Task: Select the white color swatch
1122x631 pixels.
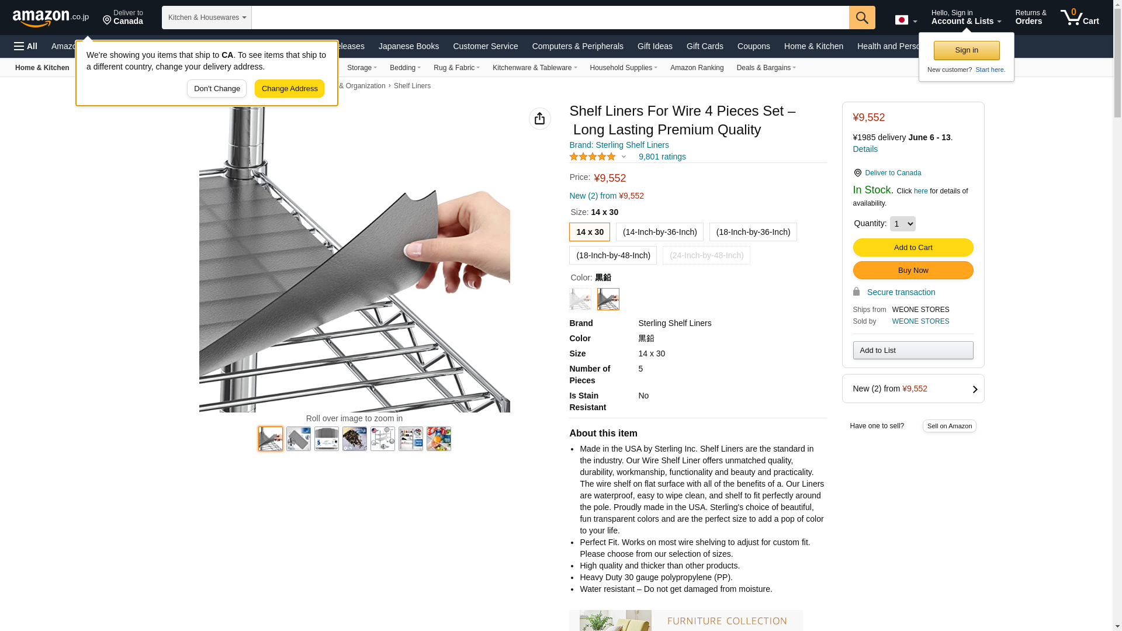Action: tap(580, 299)
